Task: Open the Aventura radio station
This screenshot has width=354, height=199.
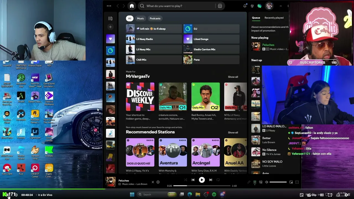Action: point(173,152)
